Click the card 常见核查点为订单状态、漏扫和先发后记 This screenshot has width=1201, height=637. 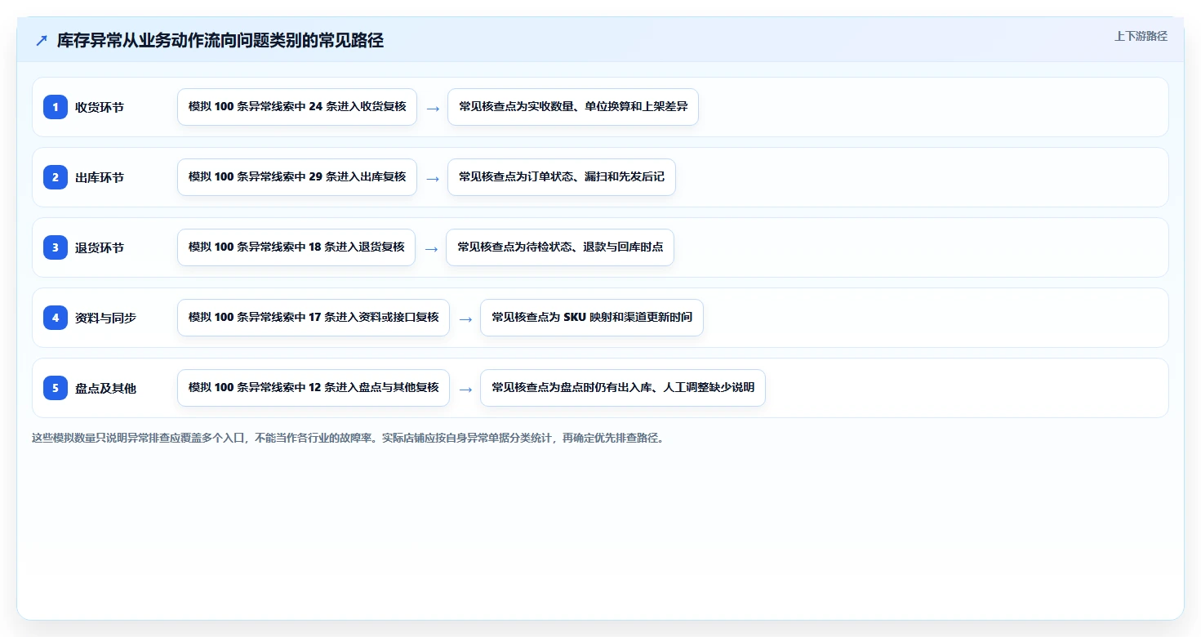562,177
